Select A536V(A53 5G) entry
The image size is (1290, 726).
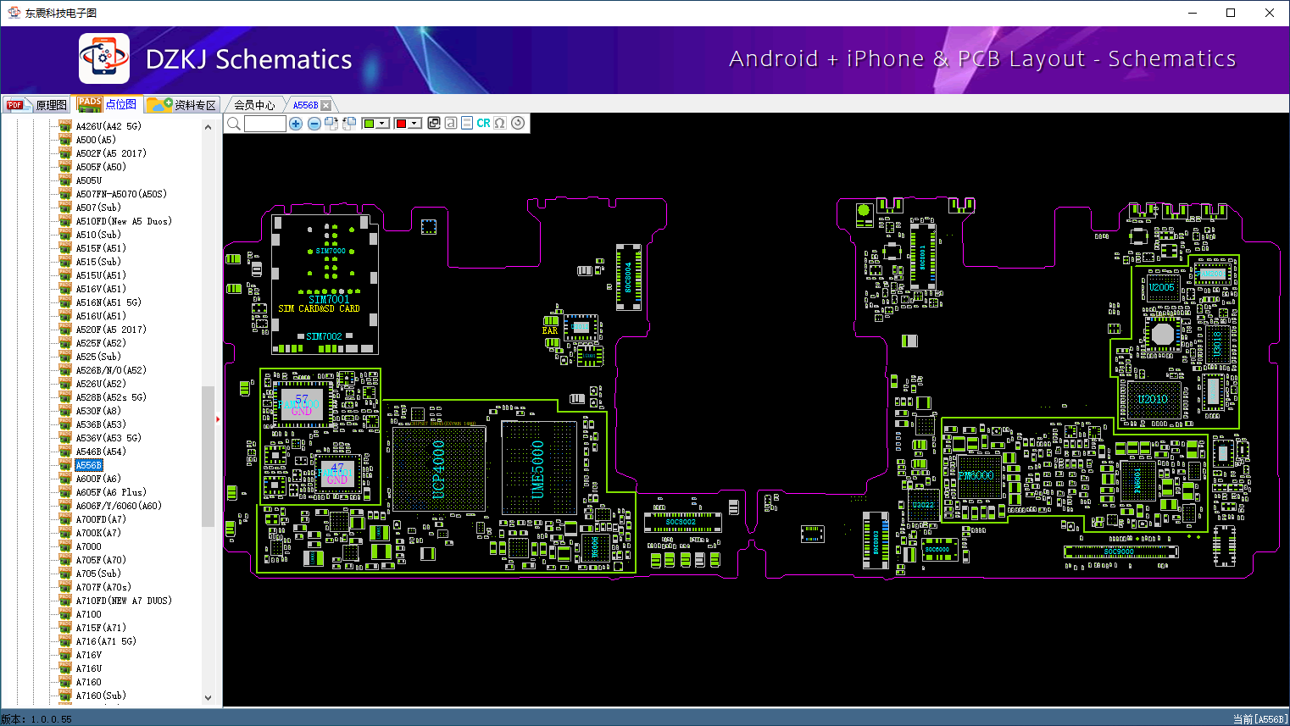[x=108, y=438]
